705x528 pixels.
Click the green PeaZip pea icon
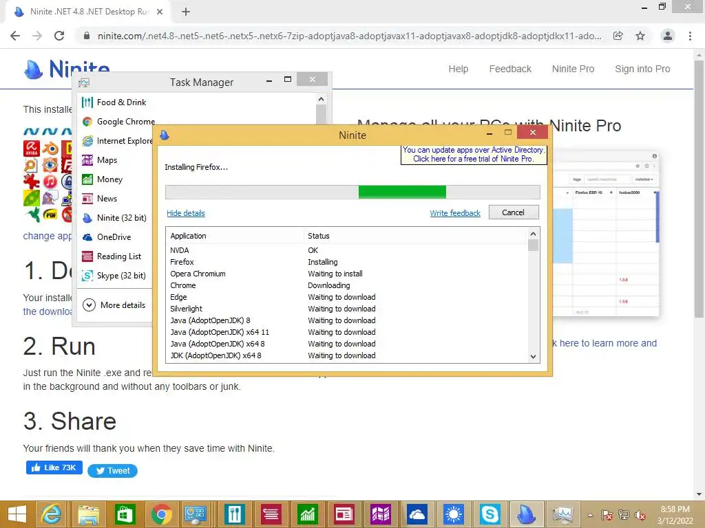tap(32, 198)
